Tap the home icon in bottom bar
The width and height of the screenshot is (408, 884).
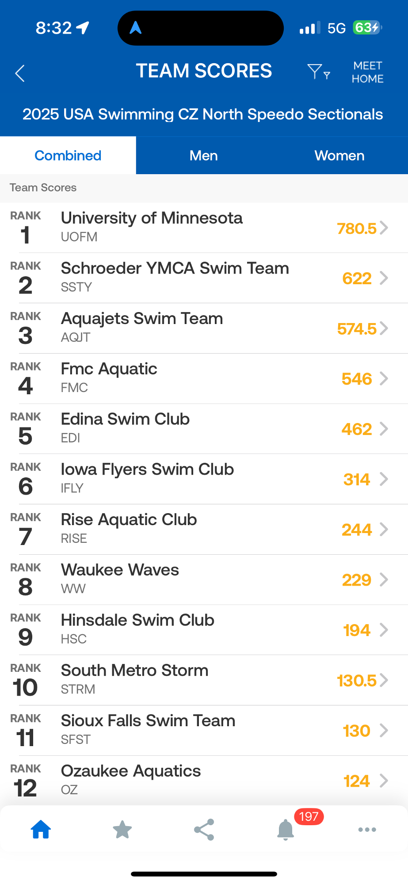pyautogui.click(x=41, y=830)
